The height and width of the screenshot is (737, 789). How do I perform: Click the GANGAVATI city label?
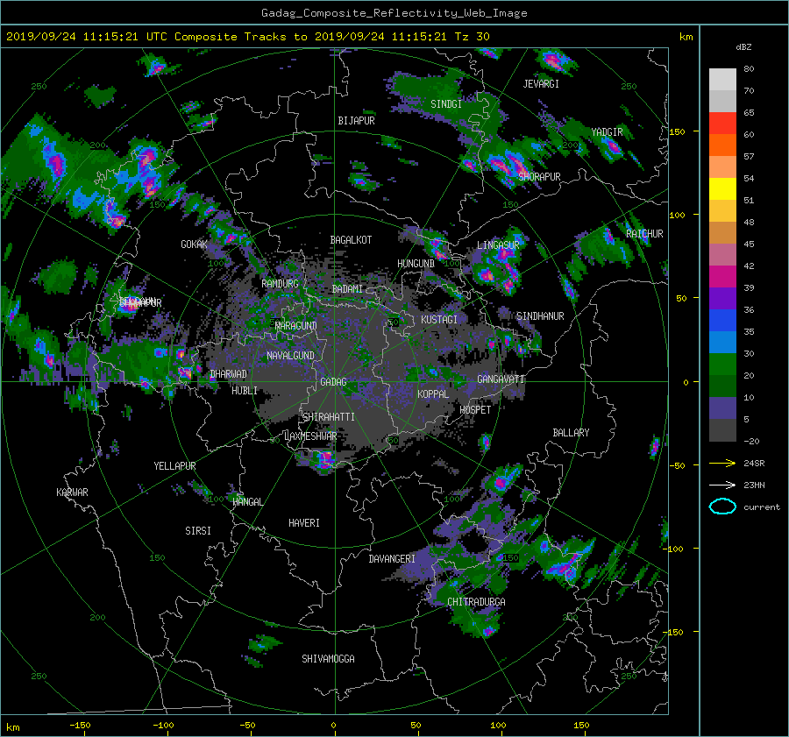pyautogui.click(x=501, y=379)
